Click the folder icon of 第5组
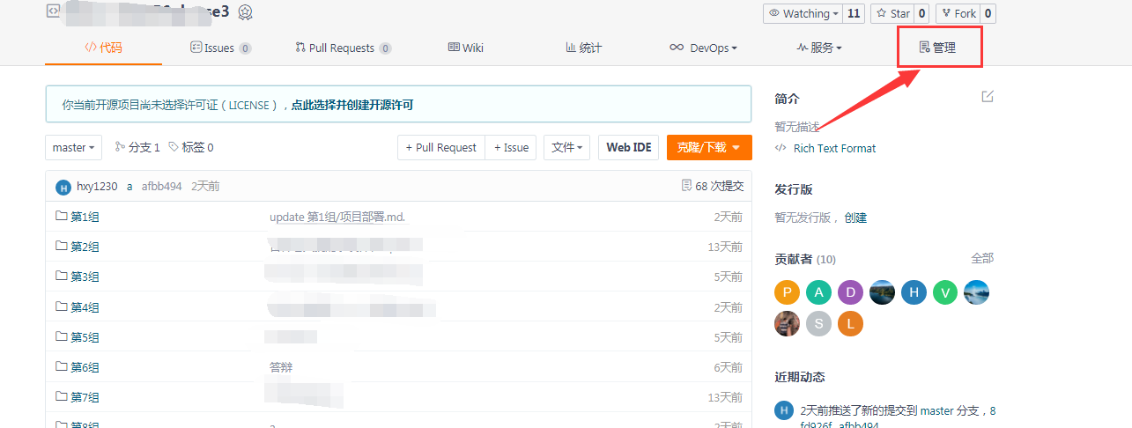Image resolution: width=1132 pixels, height=428 pixels. point(62,336)
